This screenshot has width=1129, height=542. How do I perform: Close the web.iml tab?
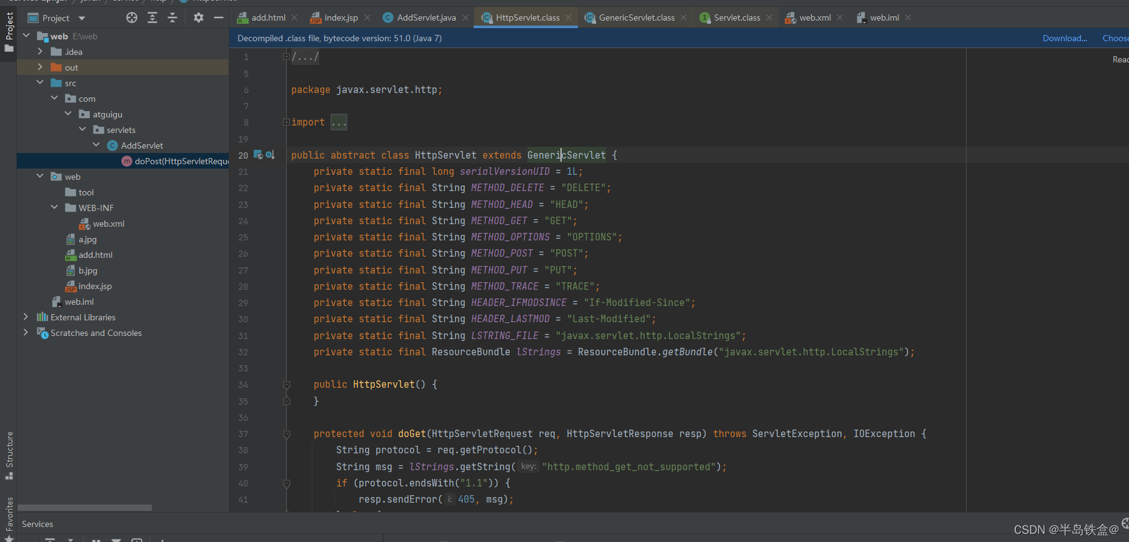tap(908, 17)
